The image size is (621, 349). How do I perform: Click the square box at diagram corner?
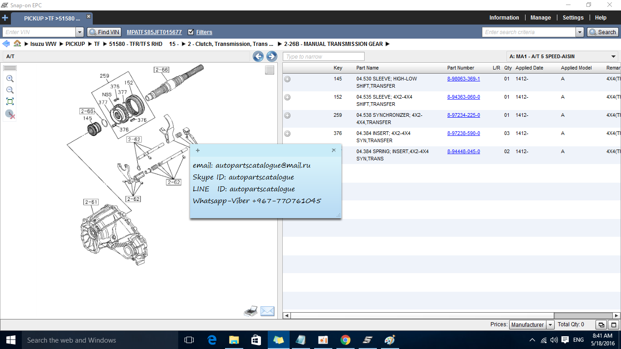pos(270,70)
